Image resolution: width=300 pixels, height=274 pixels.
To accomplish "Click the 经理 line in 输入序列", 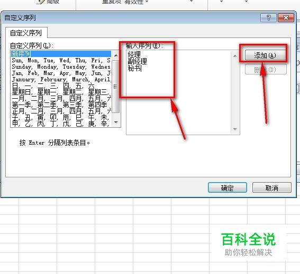I will pos(134,55).
